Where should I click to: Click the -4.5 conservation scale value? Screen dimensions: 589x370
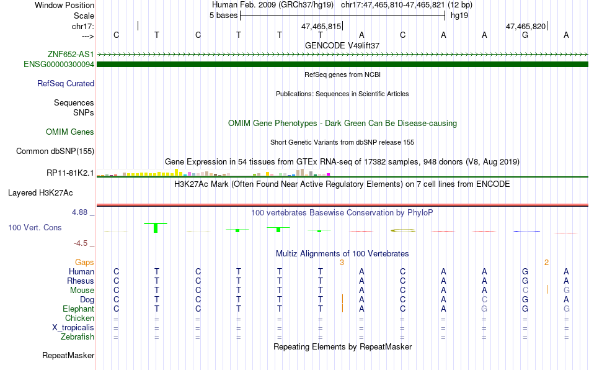[81, 243]
